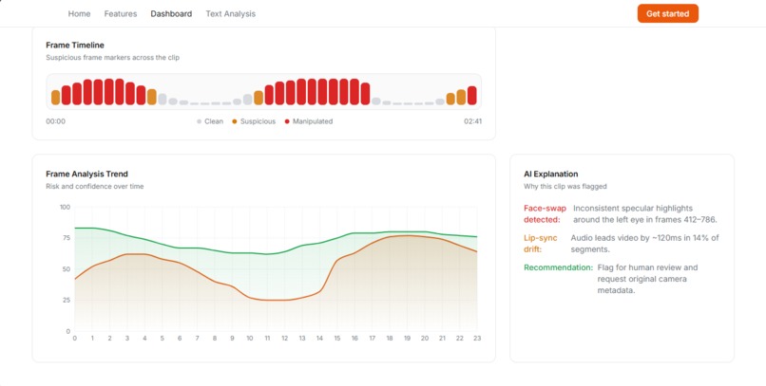This screenshot has width=766, height=386.
Task: Click the orange 'Lip-sync drift:' label
Action: click(x=542, y=244)
